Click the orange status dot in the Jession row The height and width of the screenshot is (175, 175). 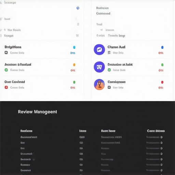(74, 65)
